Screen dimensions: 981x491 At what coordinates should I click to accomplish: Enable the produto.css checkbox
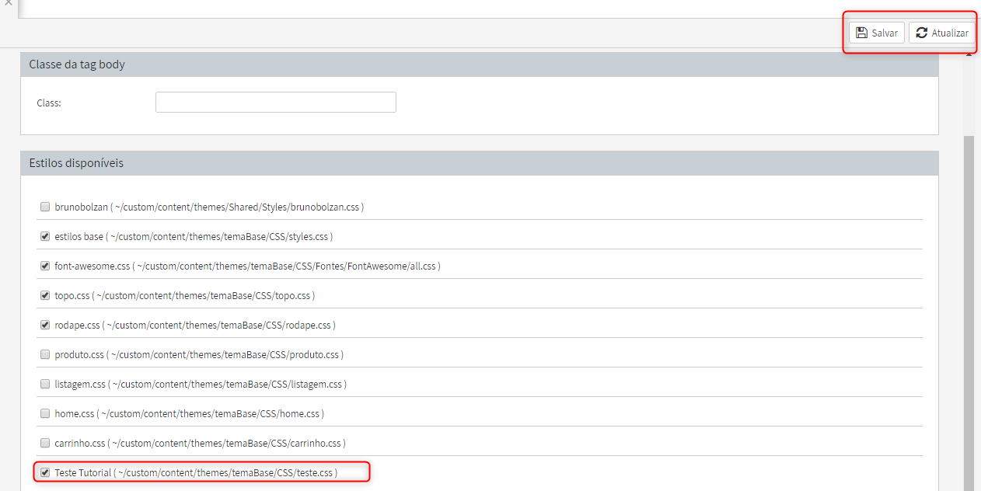coord(45,354)
